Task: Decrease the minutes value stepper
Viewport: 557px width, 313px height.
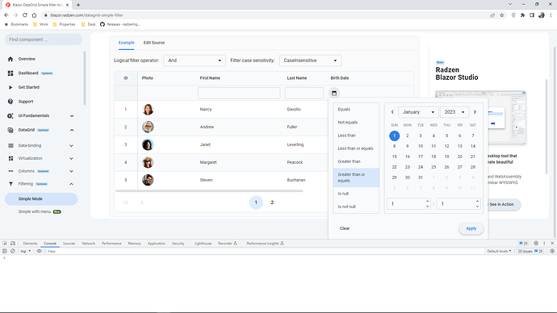Action: 477,207
